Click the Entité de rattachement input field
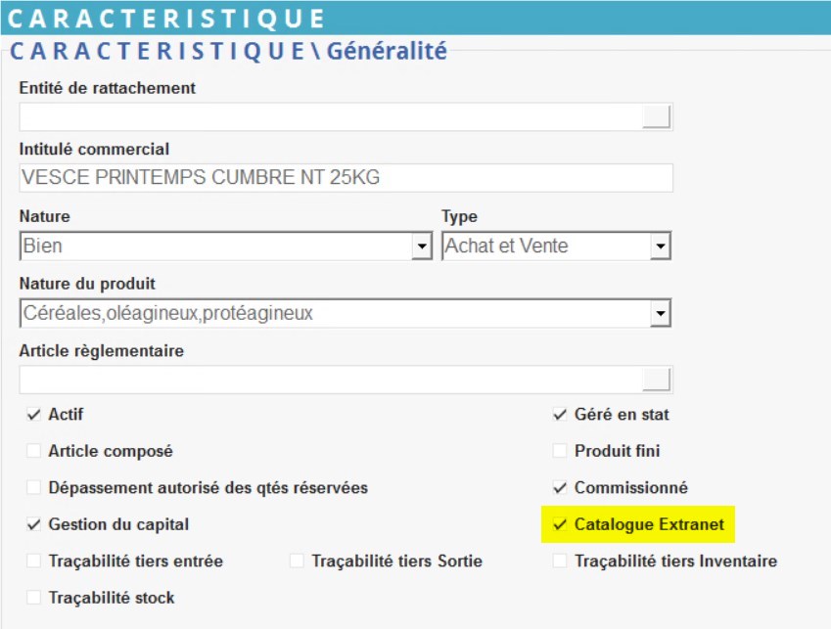The image size is (831, 629). pyautogui.click(x=330, y=117)
